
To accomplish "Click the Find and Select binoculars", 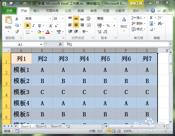I will pyautogui.click(x=159, y=24).
